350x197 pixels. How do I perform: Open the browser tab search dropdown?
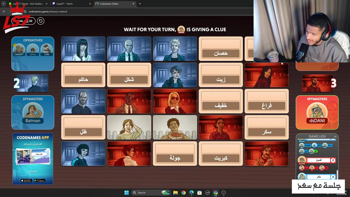coord(4,4)
